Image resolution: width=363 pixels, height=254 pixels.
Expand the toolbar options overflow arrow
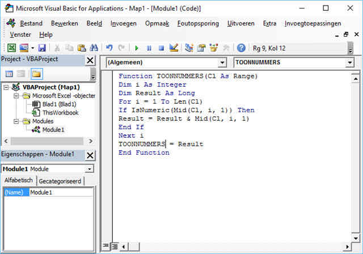pyautogui.click(x=351, y=48)
